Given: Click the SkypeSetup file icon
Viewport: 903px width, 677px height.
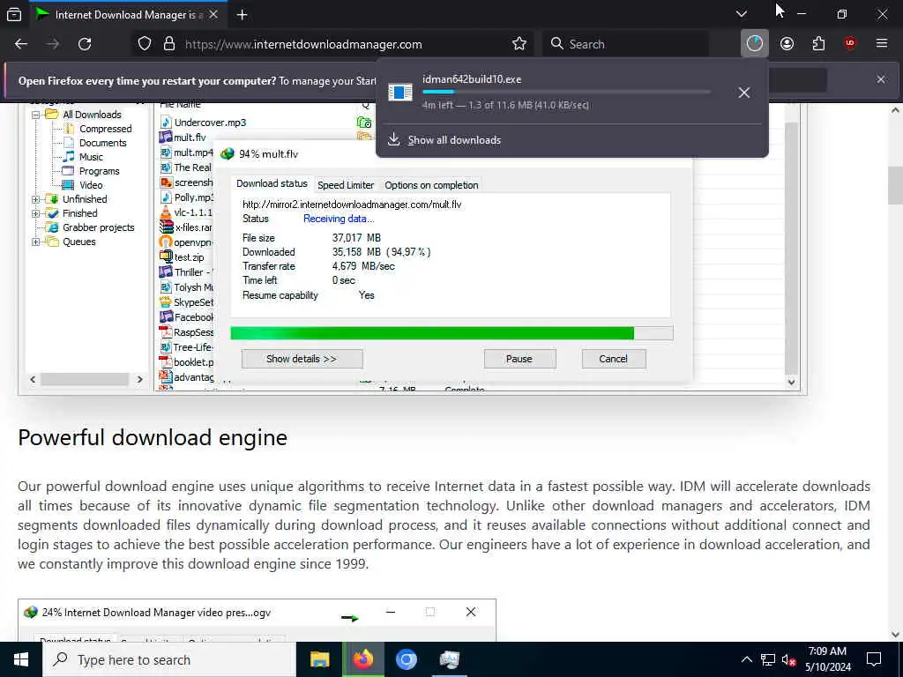Looking at the screenshot, I should (166, 302).
